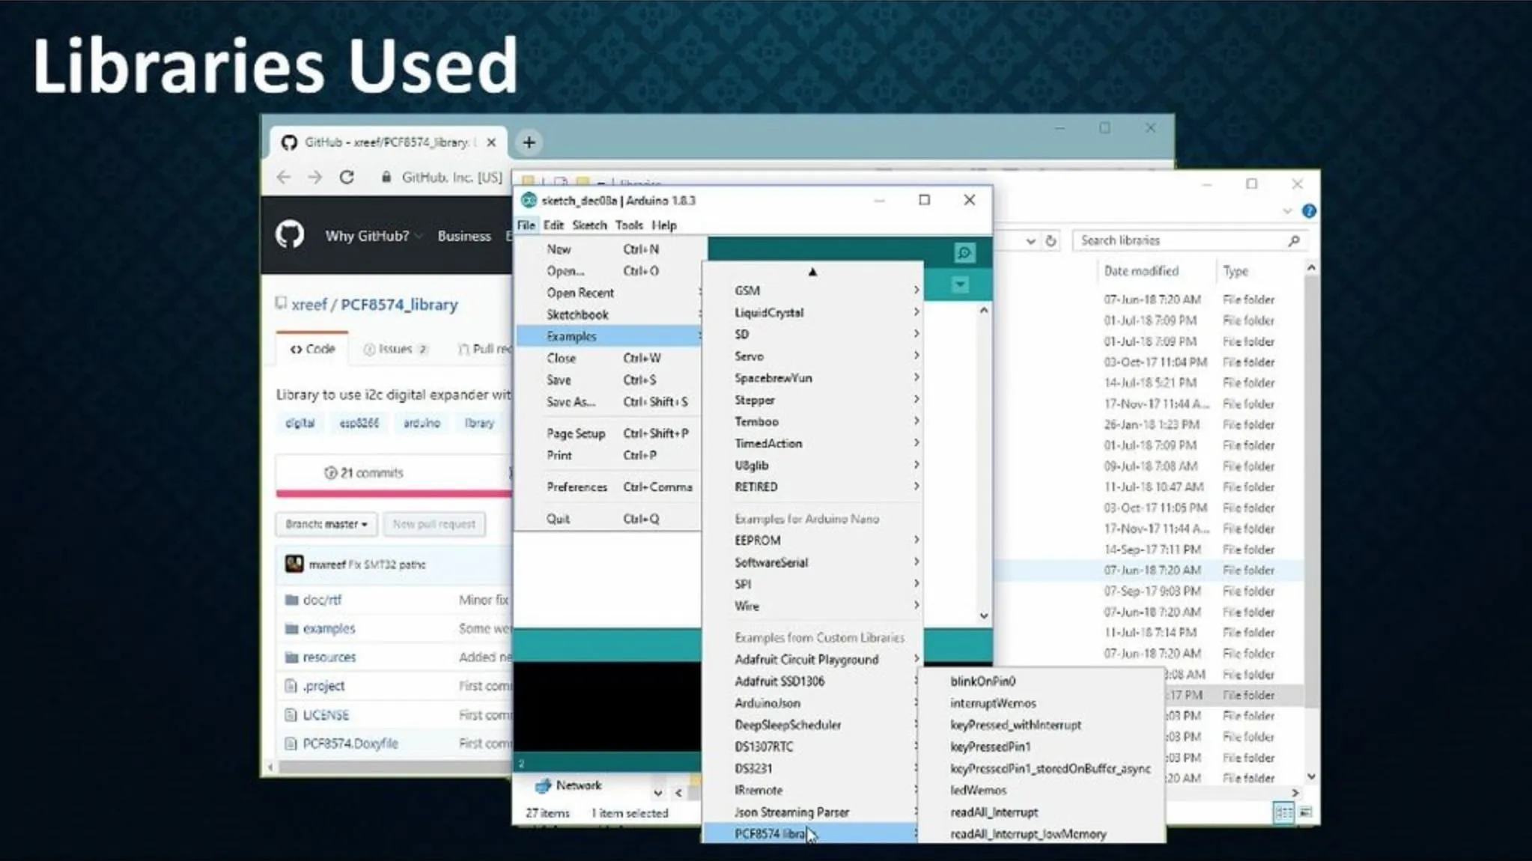Open the Branch: master dropdown on GitHub
1532x861 pixels.
pos(326,524)
